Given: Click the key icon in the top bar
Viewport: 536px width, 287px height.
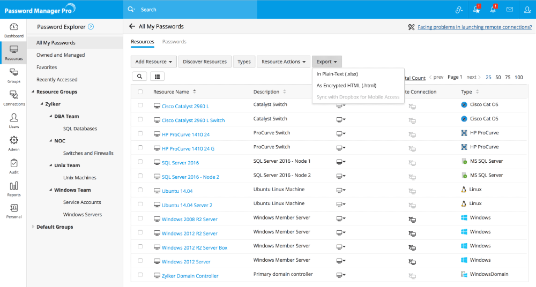Looking at the screenshot, I should [x=459, y=10].
